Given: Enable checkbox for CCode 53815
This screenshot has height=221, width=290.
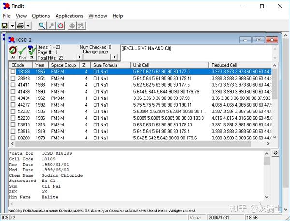Looking at the screenshot, I should (13, 124).
